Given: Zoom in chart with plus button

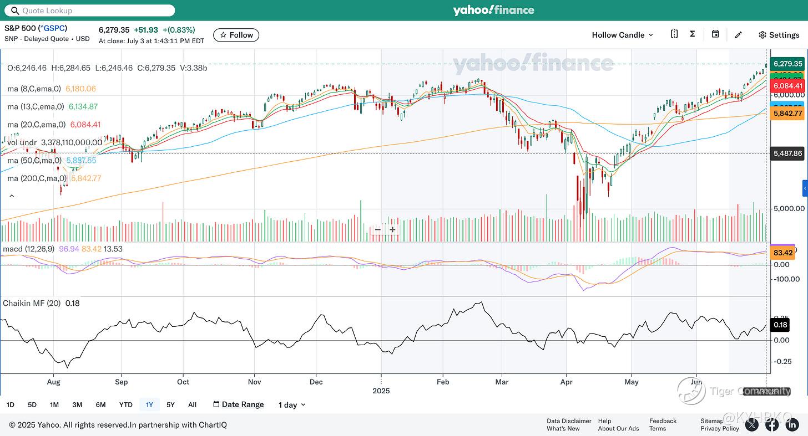Looking at the screenshot, I should pyautogui.click(x=392, y=229).
